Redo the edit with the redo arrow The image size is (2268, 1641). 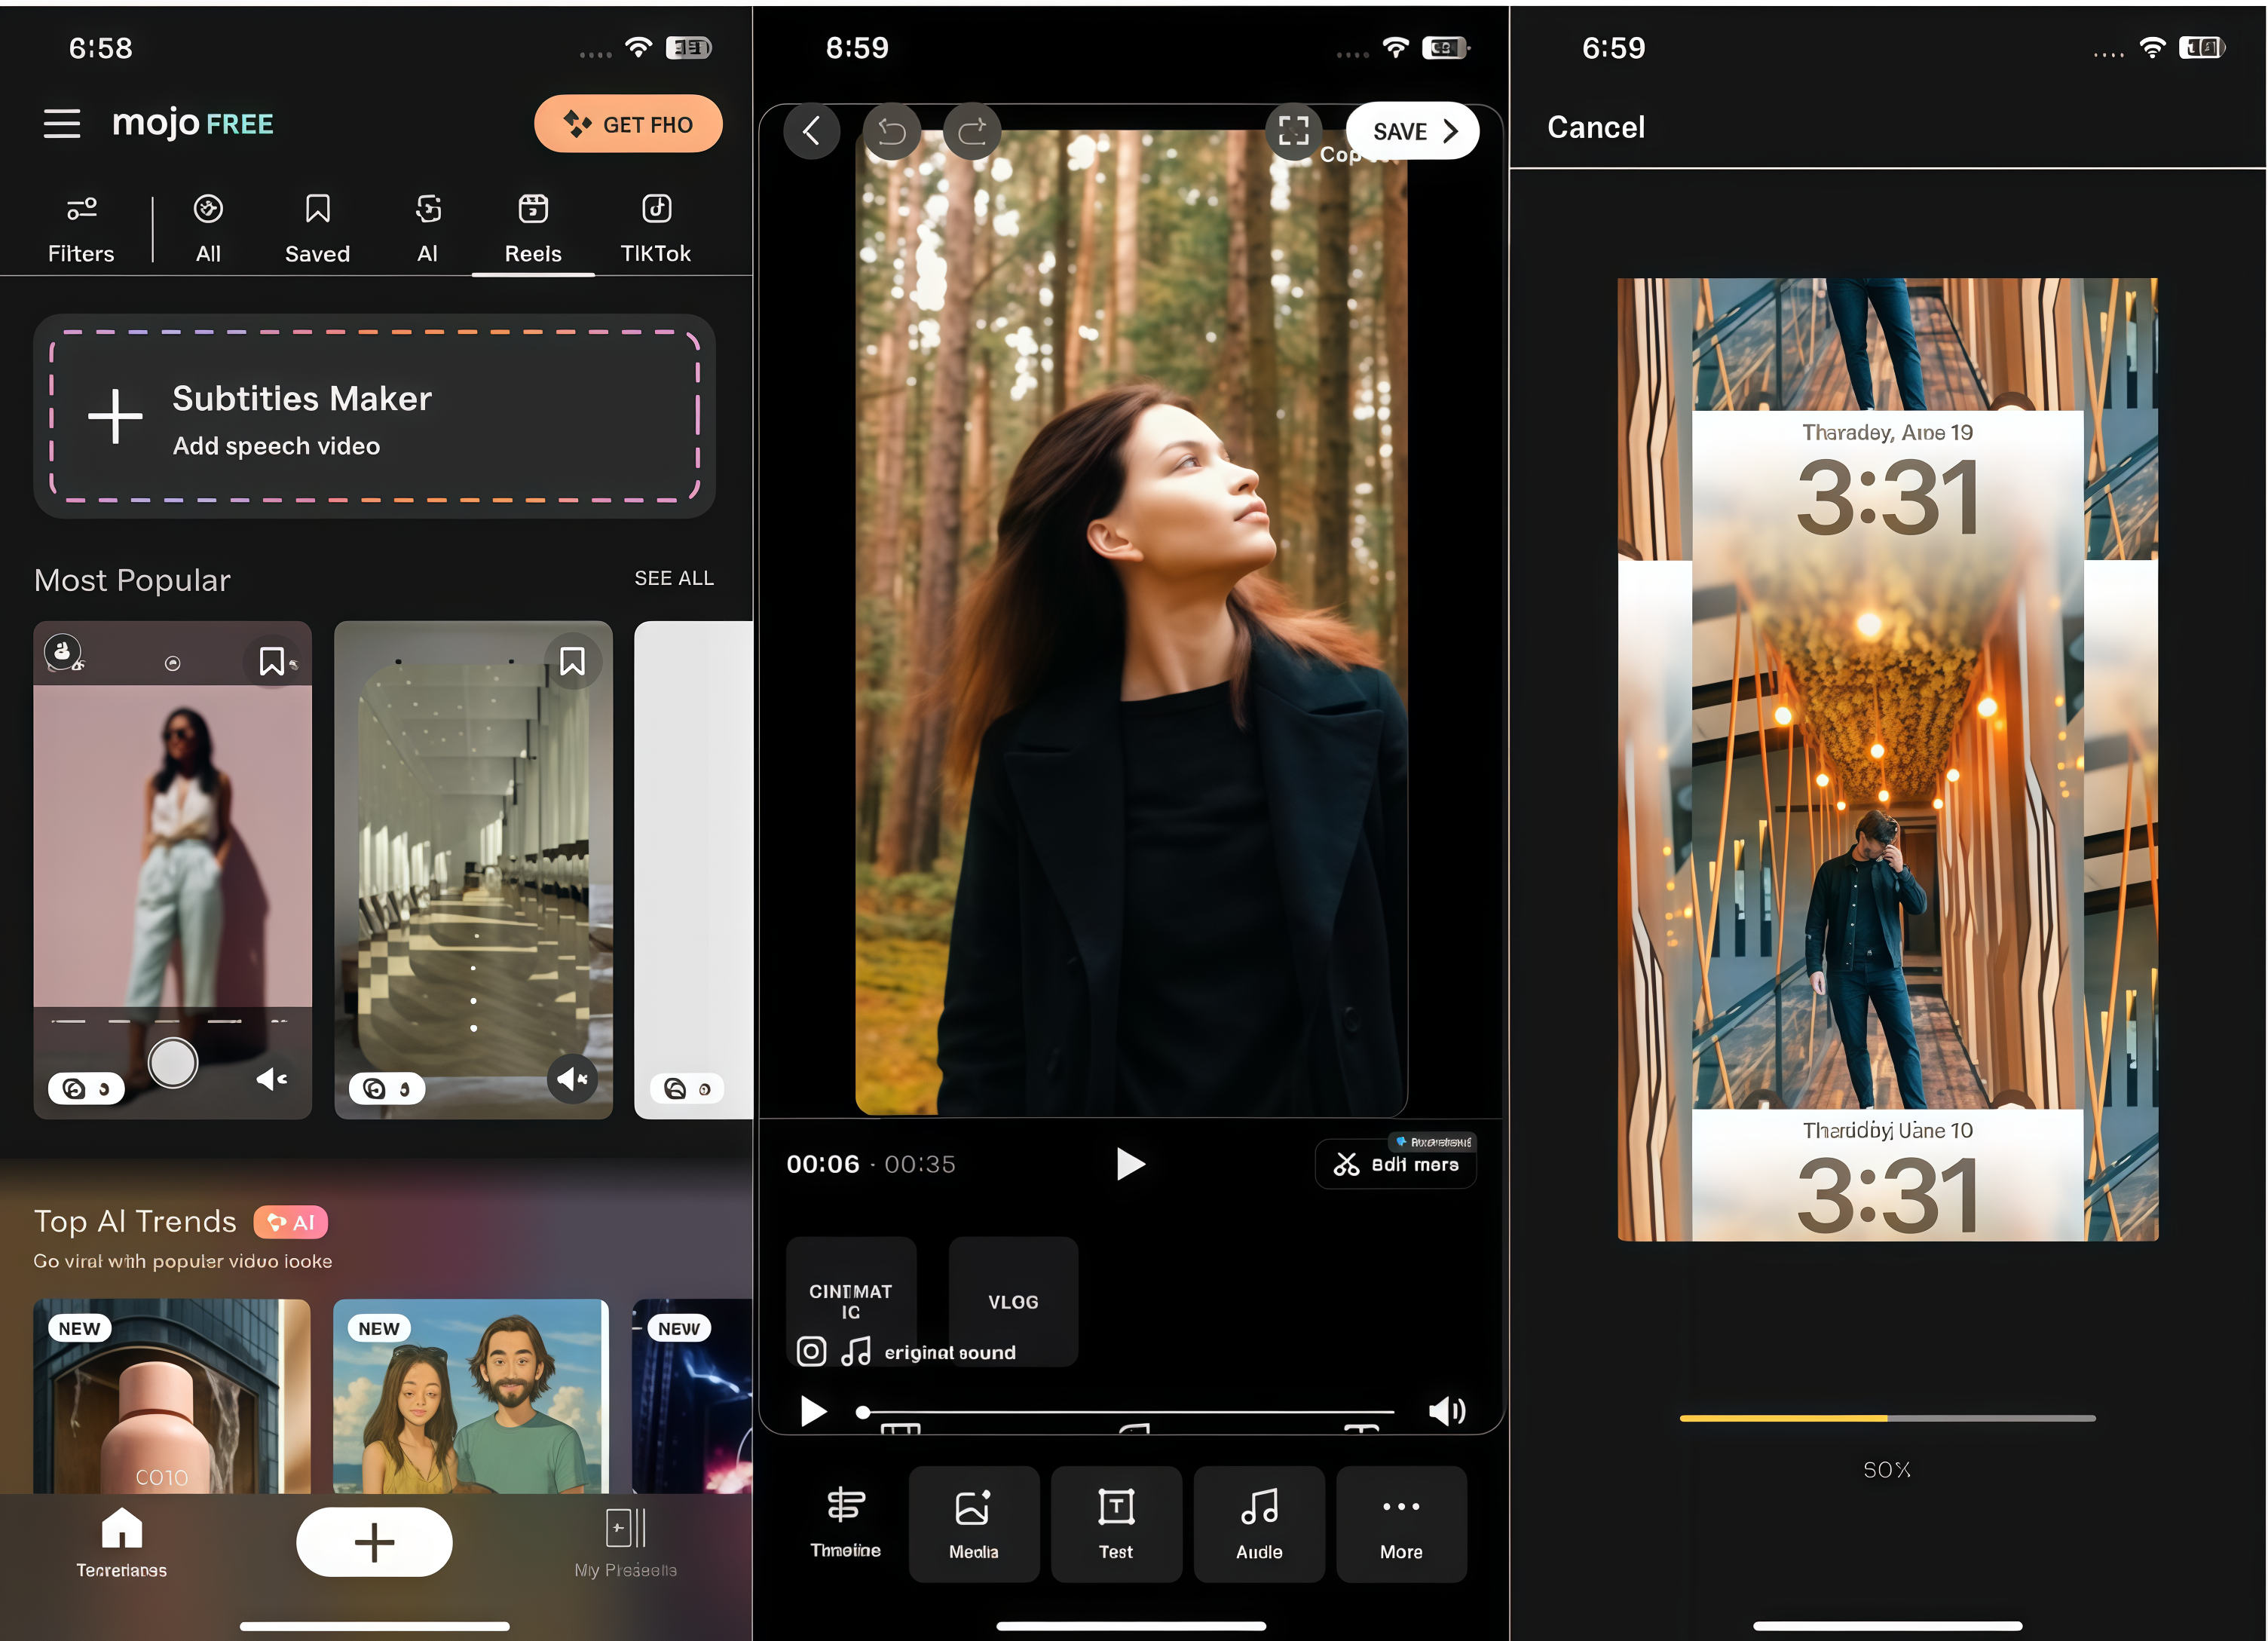972,130
